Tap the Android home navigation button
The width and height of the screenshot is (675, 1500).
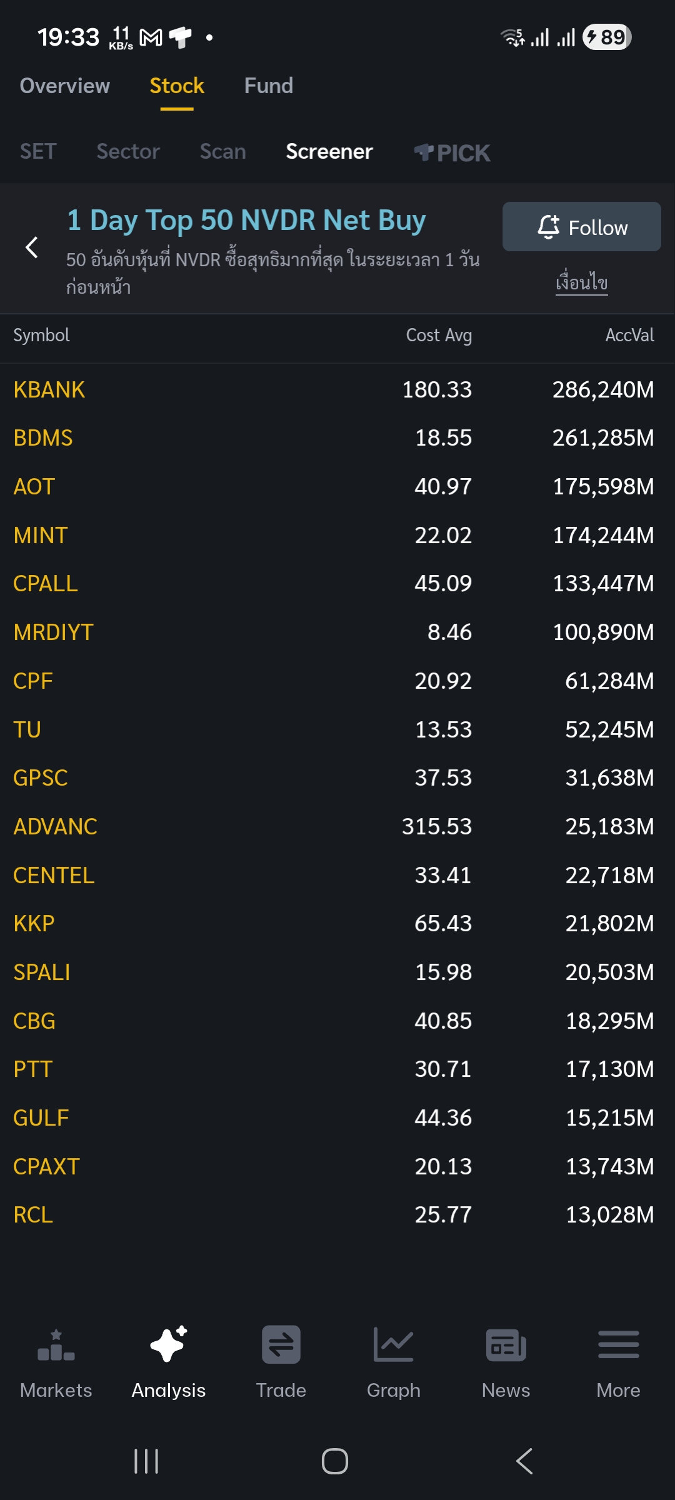pos(335,1461)
